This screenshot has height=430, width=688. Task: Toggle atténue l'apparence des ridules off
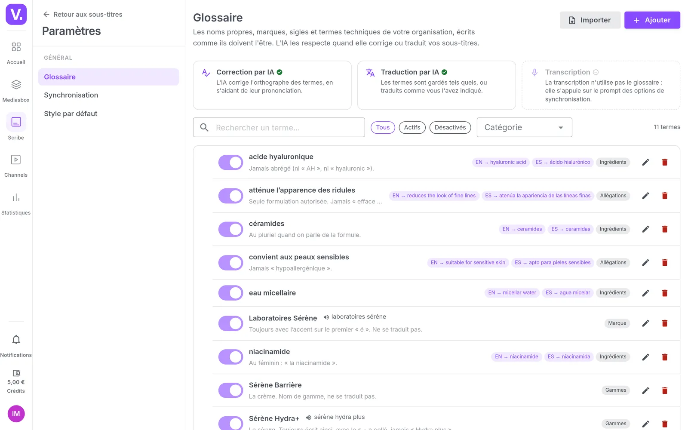tap(231, 196)
